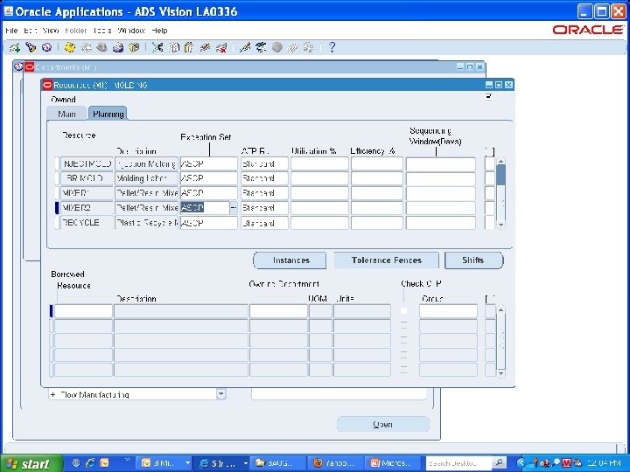Click the Desktop search box in taskbar

pos(458,463)
